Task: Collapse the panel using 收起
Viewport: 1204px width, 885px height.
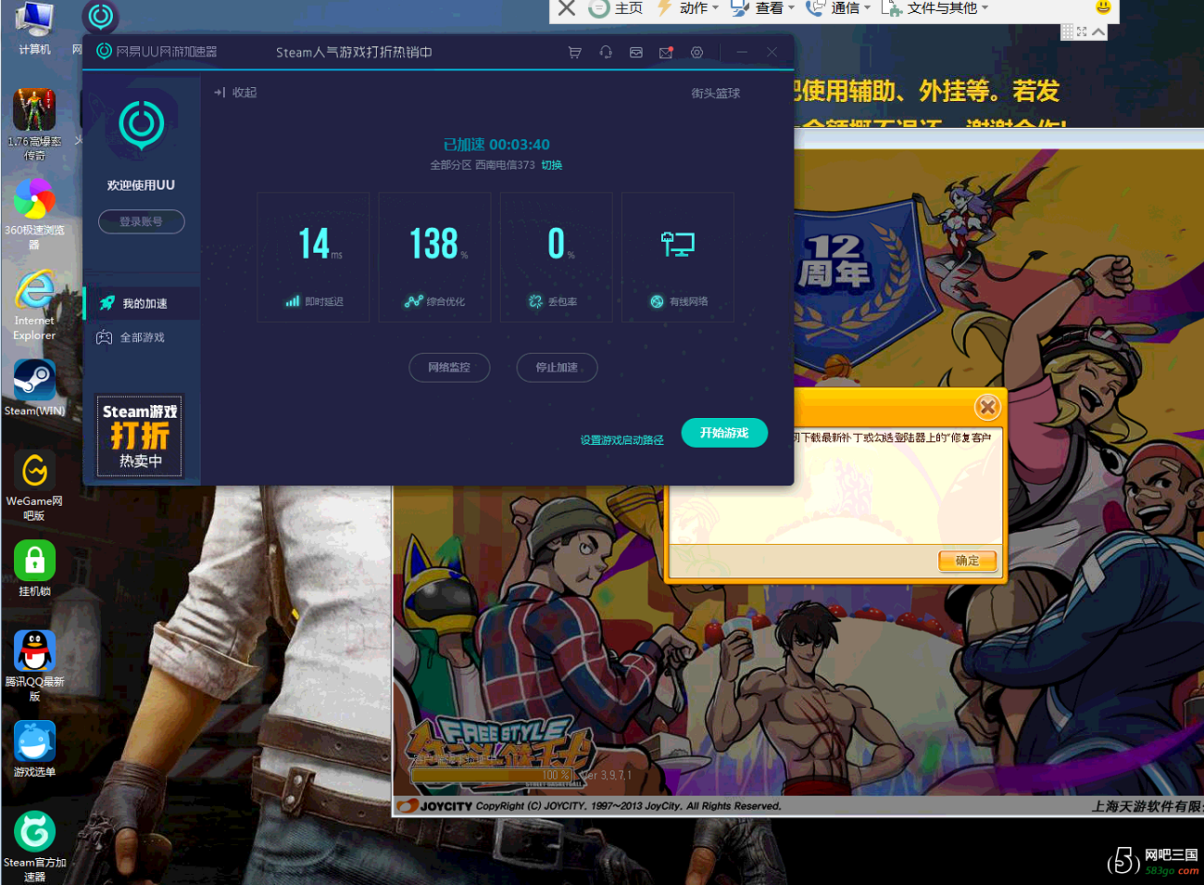Action: point(236,93)
